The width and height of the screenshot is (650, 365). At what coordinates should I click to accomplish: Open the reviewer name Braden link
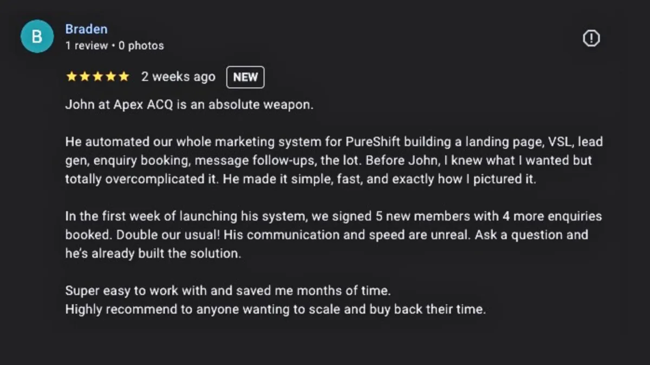[86, 29]
